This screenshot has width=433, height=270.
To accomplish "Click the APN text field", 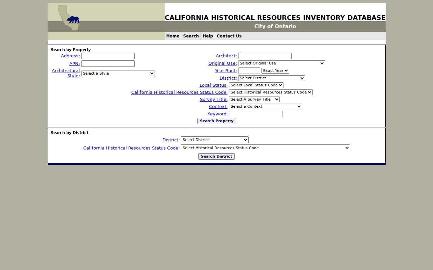I will [108, 64].
